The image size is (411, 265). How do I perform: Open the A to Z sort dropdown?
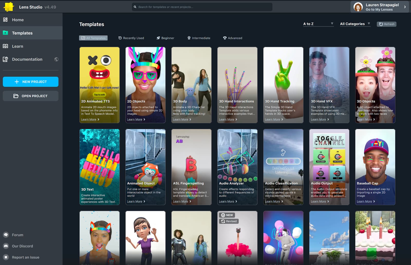pos(318,24)
